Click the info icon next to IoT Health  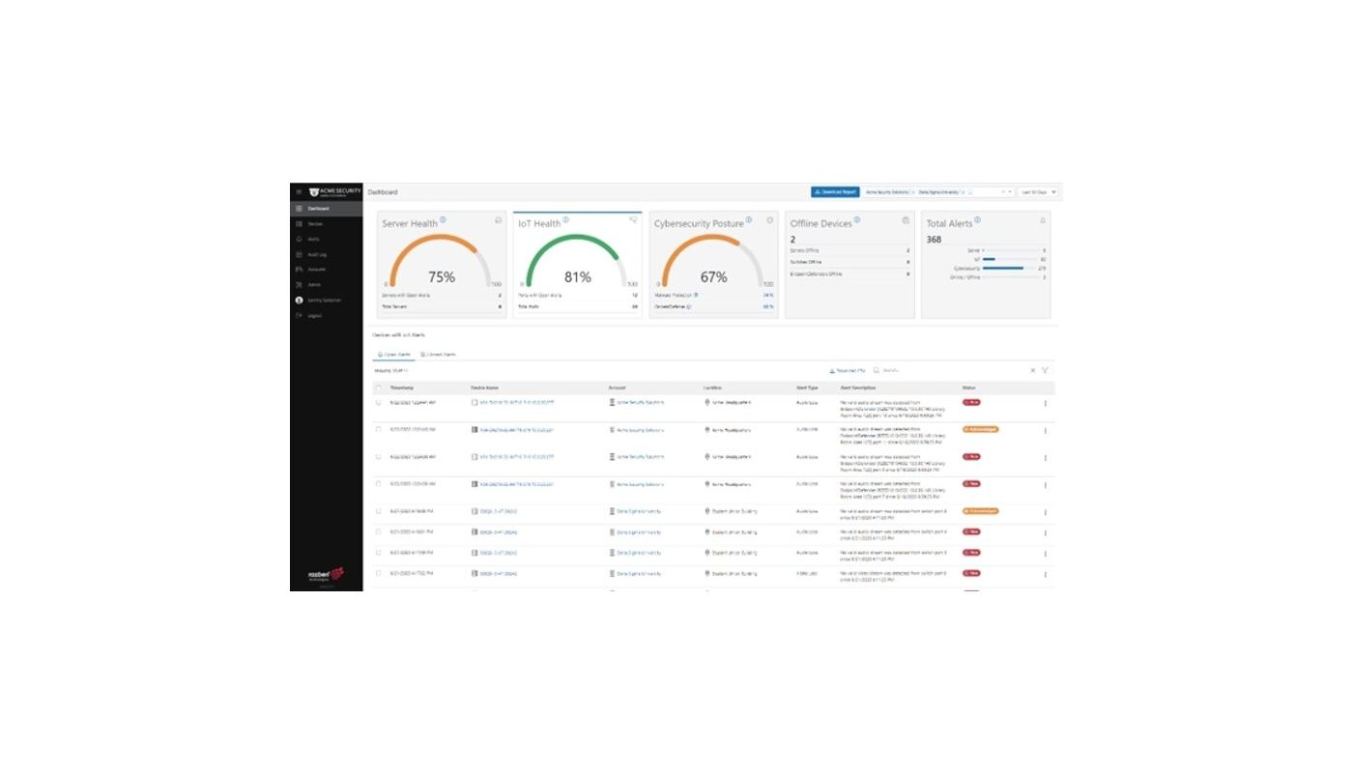tap(565, 220)
